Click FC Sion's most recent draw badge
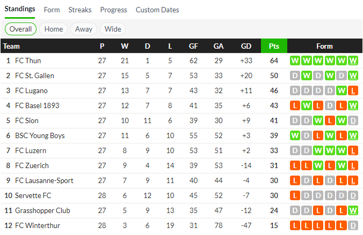 pyautogui.click(x=353, y=120)
